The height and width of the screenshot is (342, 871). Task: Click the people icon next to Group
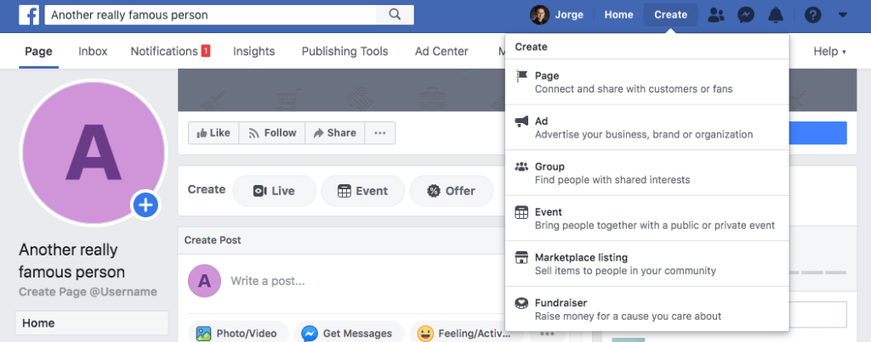click(x=521, y=166)
